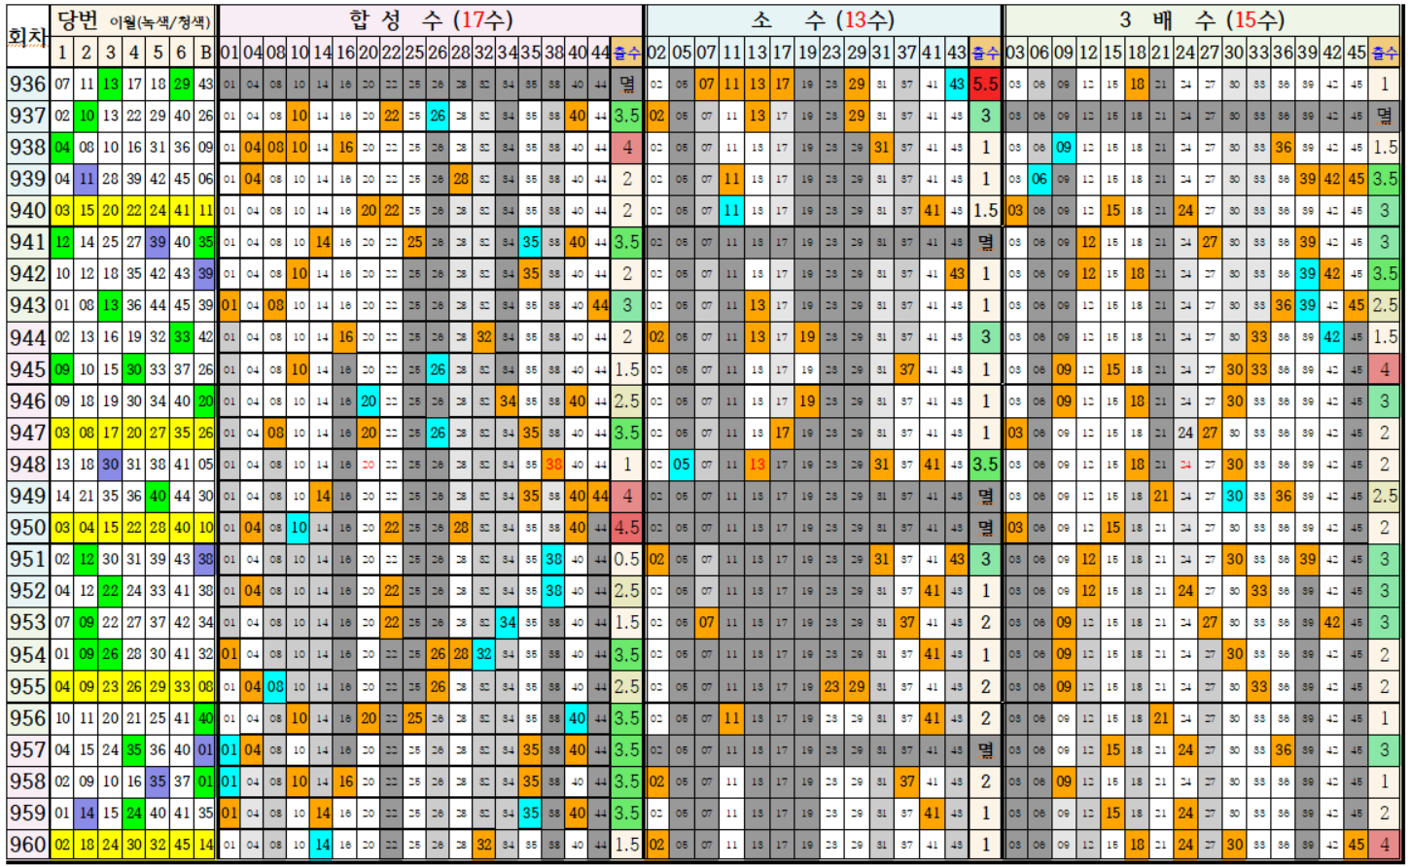The height and width of the screenshot is (867, 1410).
Task: Select cyan 14 cell in row 960
Action: tap(322, 844)
